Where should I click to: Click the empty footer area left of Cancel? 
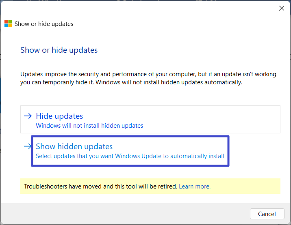point(122,214)
